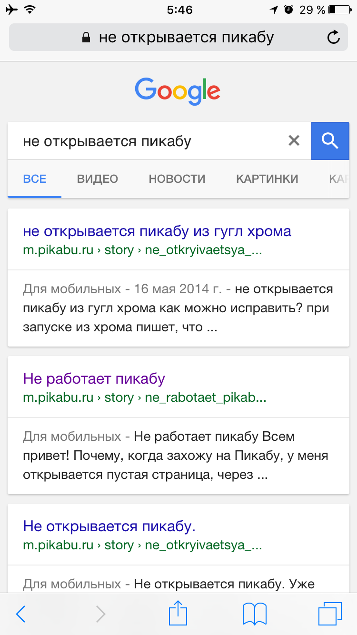Viewport: 357px width, 635px height.
Task: Show open tabs with the tabs icon
Action: point(329,614)
